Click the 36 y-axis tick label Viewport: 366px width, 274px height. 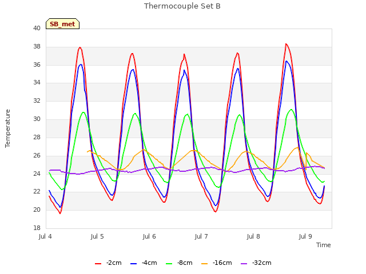tap(37, 65)
